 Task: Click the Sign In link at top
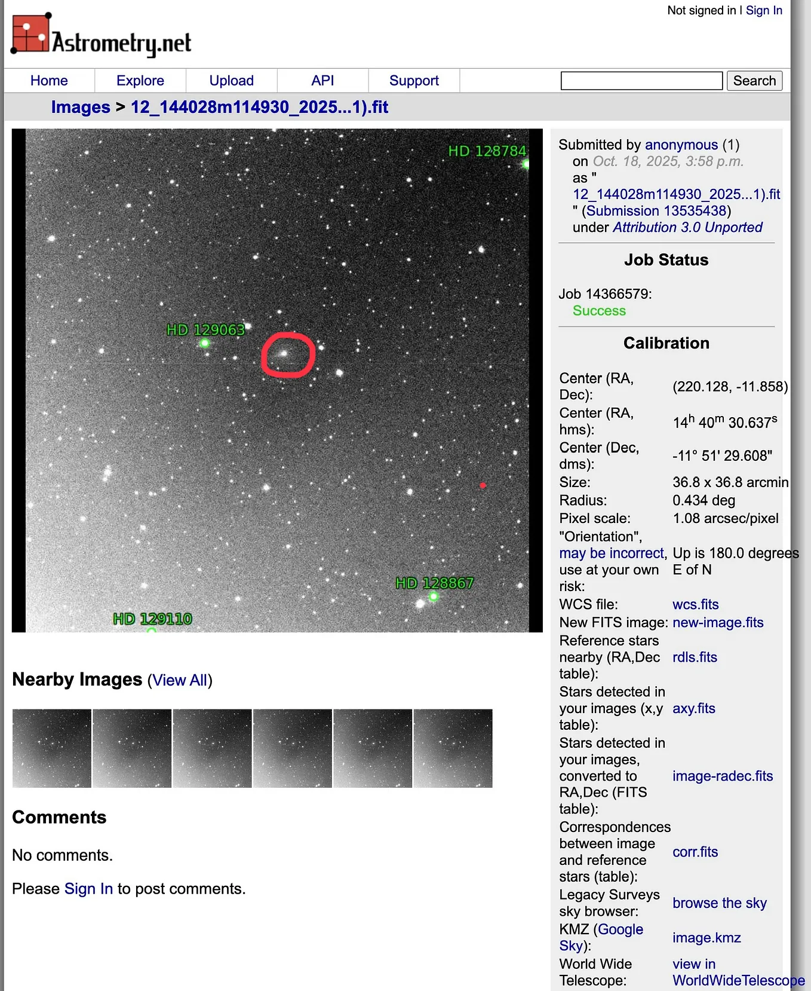pyautogui.click(x=764, y=10)
